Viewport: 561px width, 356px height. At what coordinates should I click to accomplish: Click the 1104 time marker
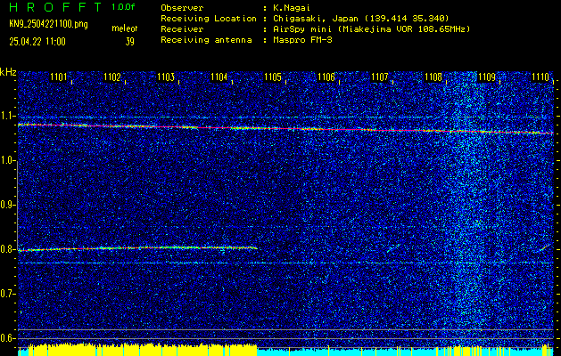tap(219, 77)
